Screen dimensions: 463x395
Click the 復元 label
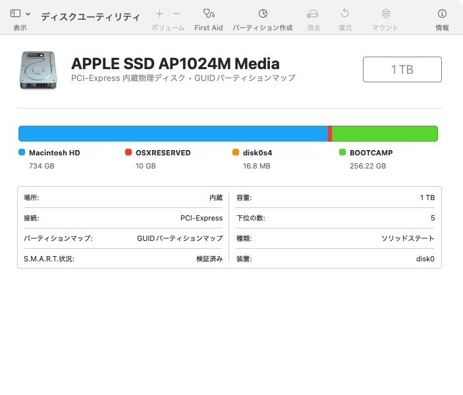tap(345, 28)
